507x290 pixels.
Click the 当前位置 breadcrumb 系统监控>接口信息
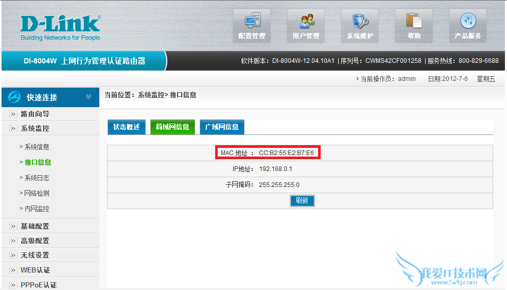pos(167,95)
